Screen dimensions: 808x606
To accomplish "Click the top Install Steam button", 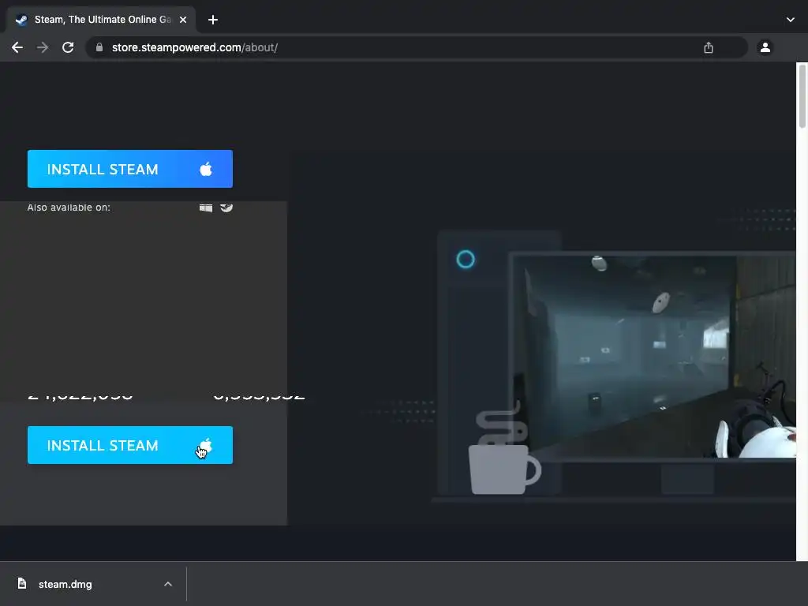I will tap(130, 169).
